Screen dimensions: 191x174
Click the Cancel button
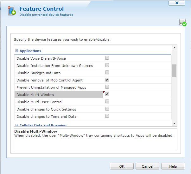click(147, 166)
